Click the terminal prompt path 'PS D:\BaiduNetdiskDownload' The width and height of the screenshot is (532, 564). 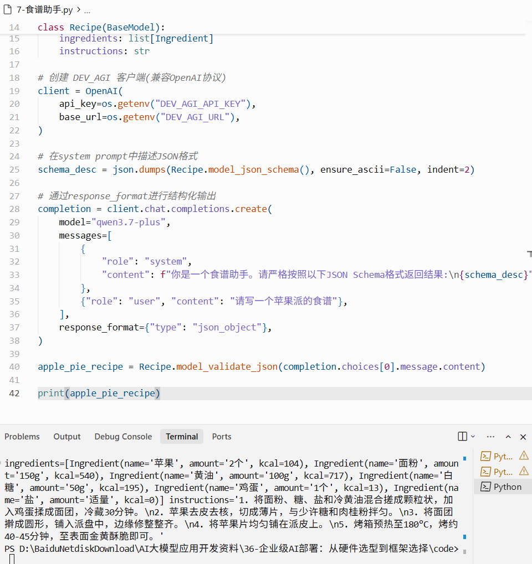tap(69, 549)
